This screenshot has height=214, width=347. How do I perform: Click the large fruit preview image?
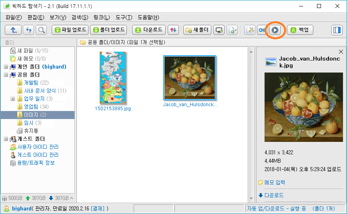(304, 107)
